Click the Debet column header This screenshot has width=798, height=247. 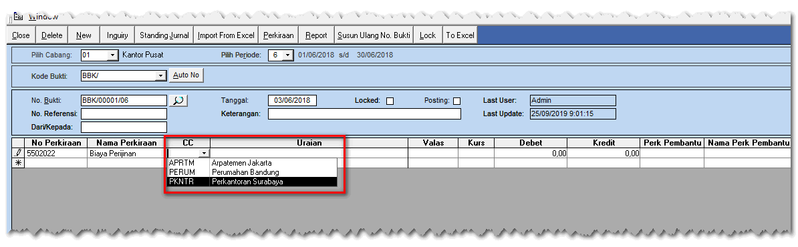tap(531, 143)
